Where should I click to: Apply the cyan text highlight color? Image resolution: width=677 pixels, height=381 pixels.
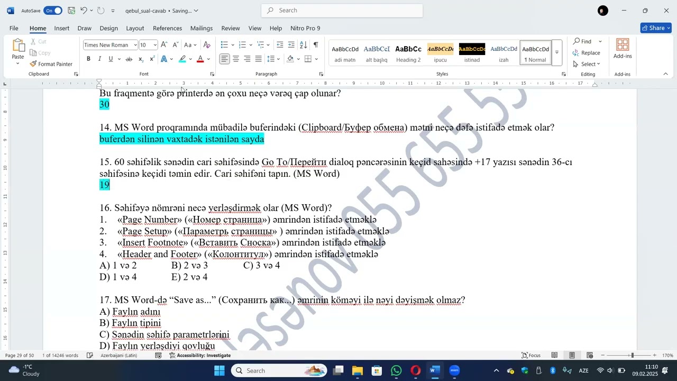pyautogui.click(x=182, y=59)
